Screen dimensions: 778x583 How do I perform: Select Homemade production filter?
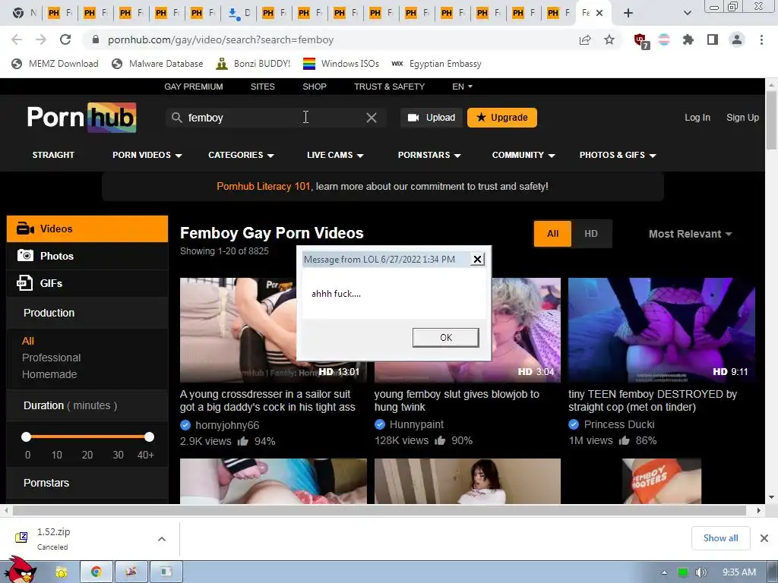coord(49,374)
